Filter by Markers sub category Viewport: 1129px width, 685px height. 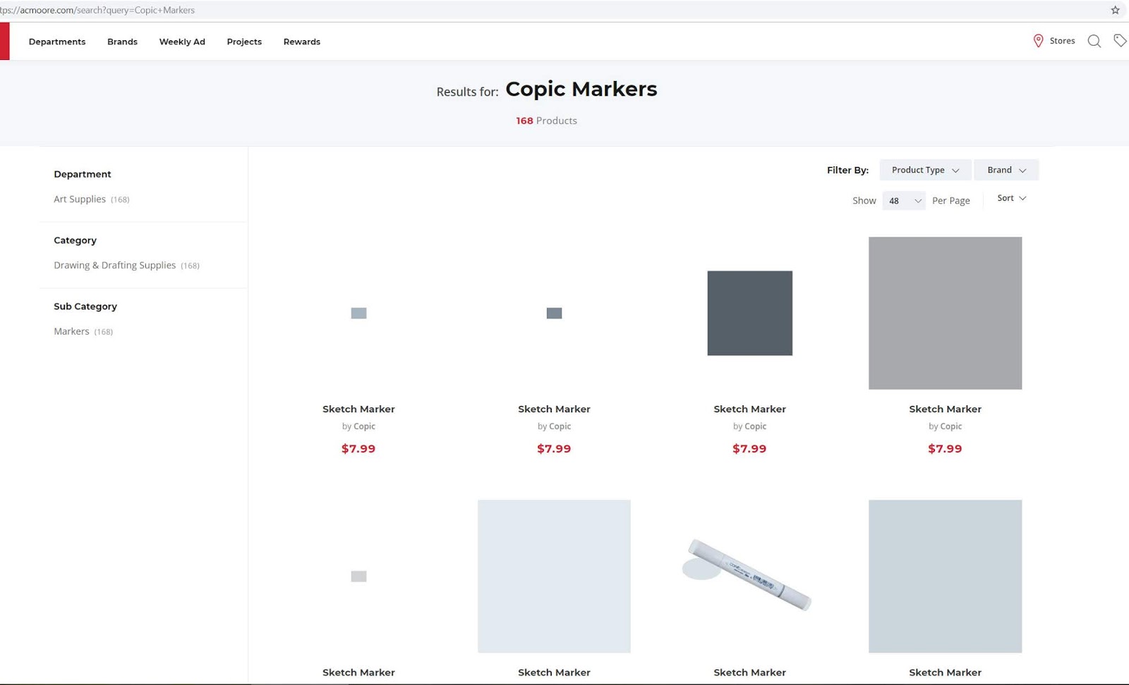(x=83, y=331)
